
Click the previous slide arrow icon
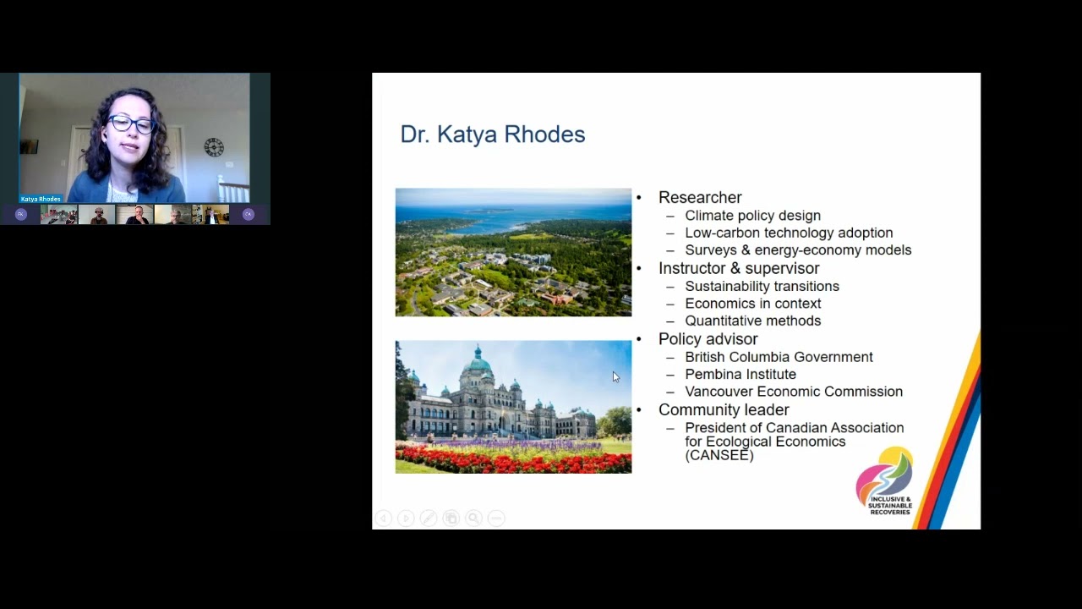(384, 518)
